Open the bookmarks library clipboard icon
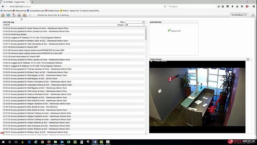Image resolution: width=257 pixels, height=145 pixels. (223, 6)
